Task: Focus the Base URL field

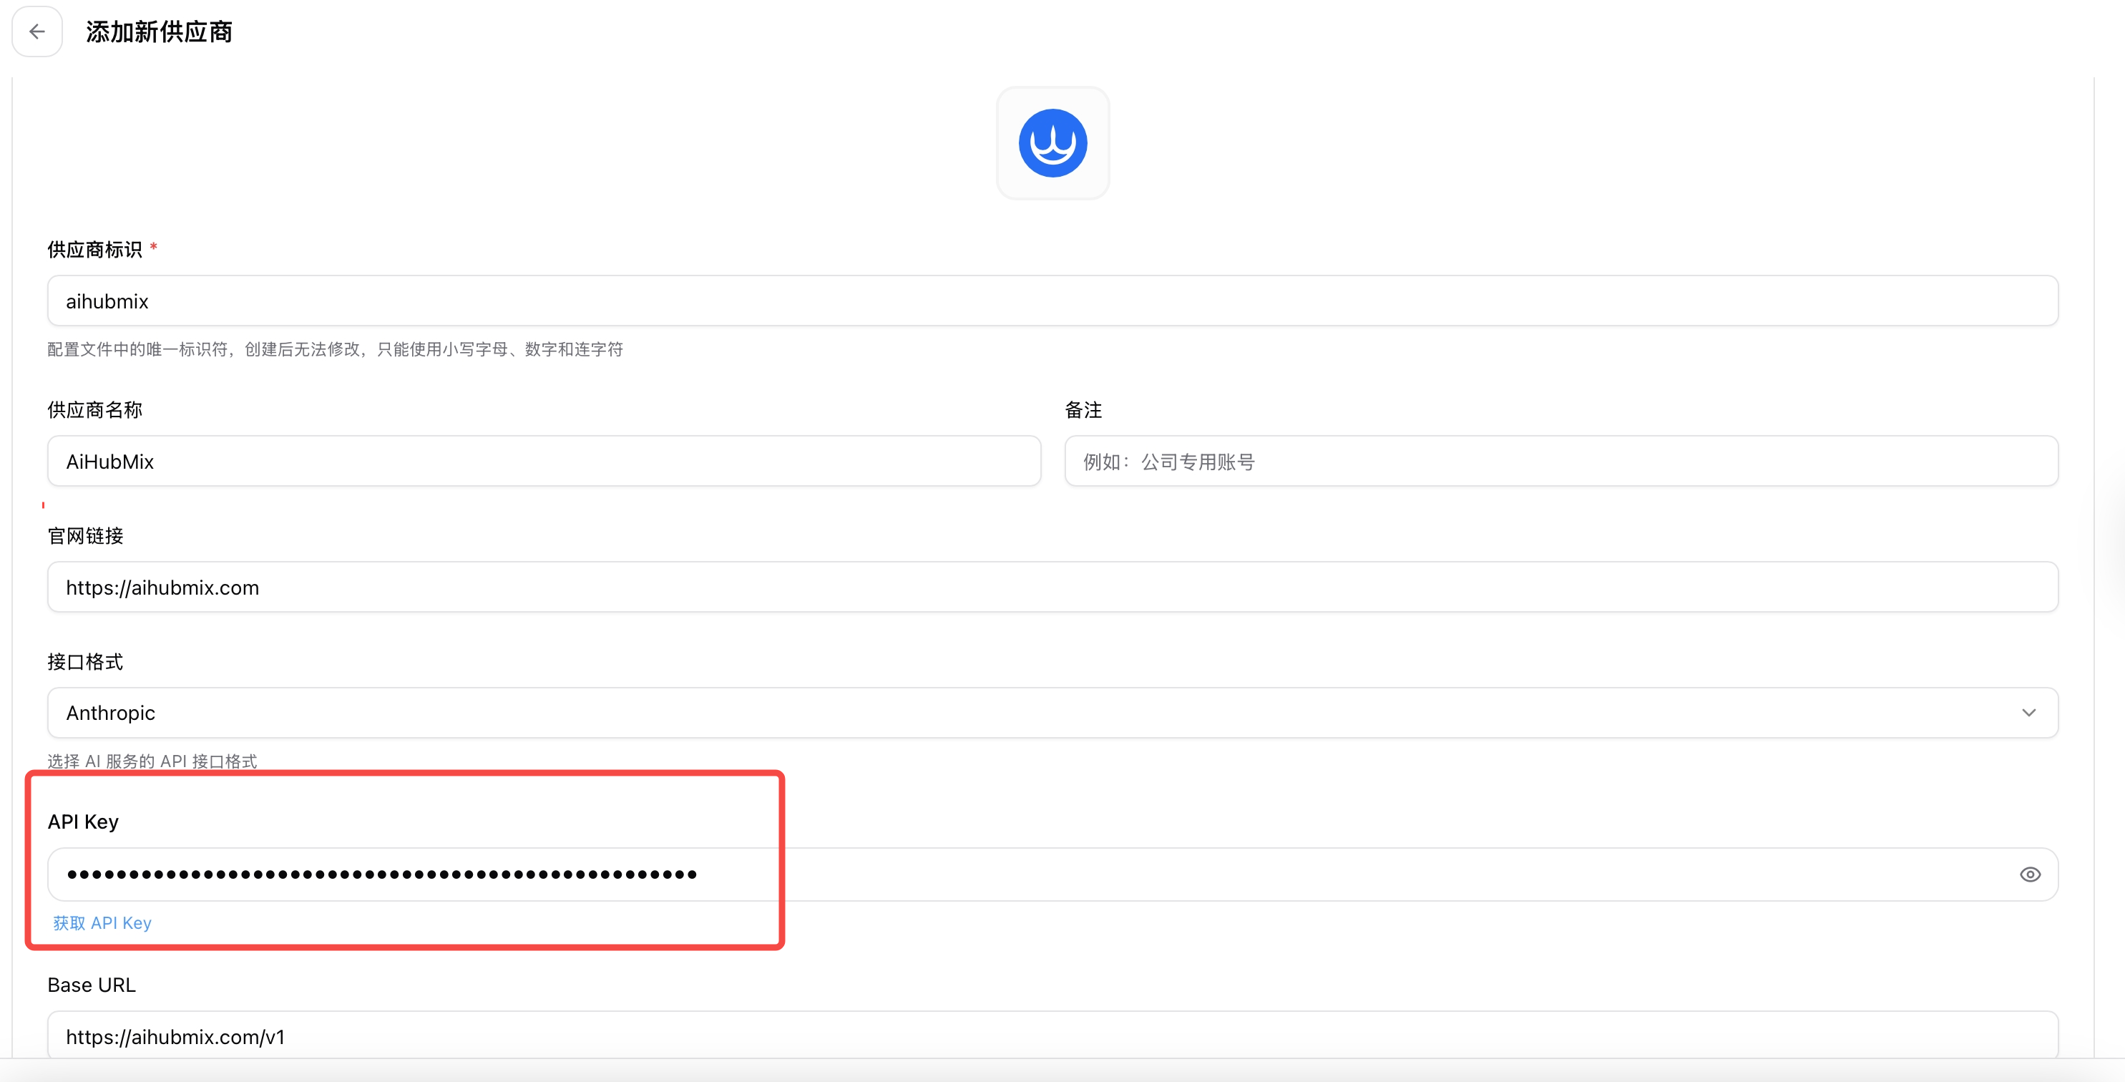Action: 1052,1035
